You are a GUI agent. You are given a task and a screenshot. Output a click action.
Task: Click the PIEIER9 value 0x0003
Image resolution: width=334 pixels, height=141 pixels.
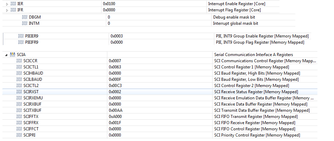pos(117,36)
